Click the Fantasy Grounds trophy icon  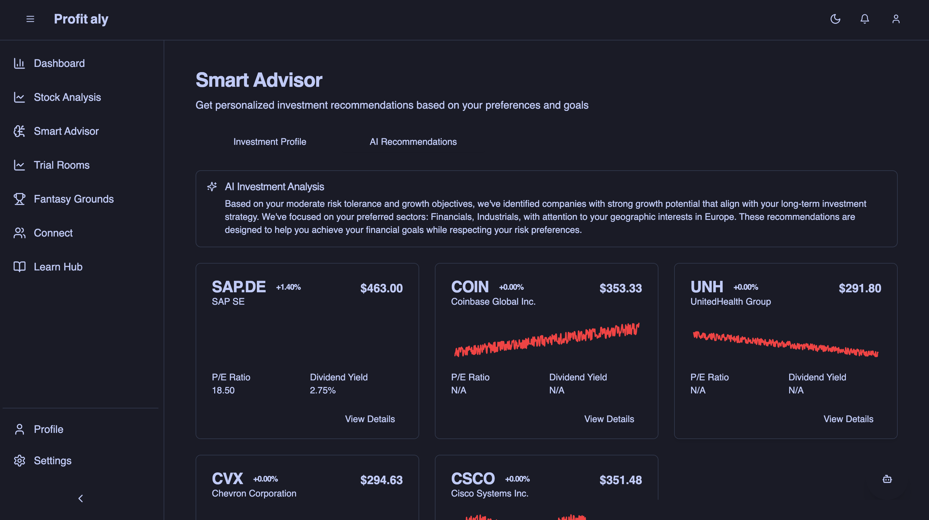point(19,199)
